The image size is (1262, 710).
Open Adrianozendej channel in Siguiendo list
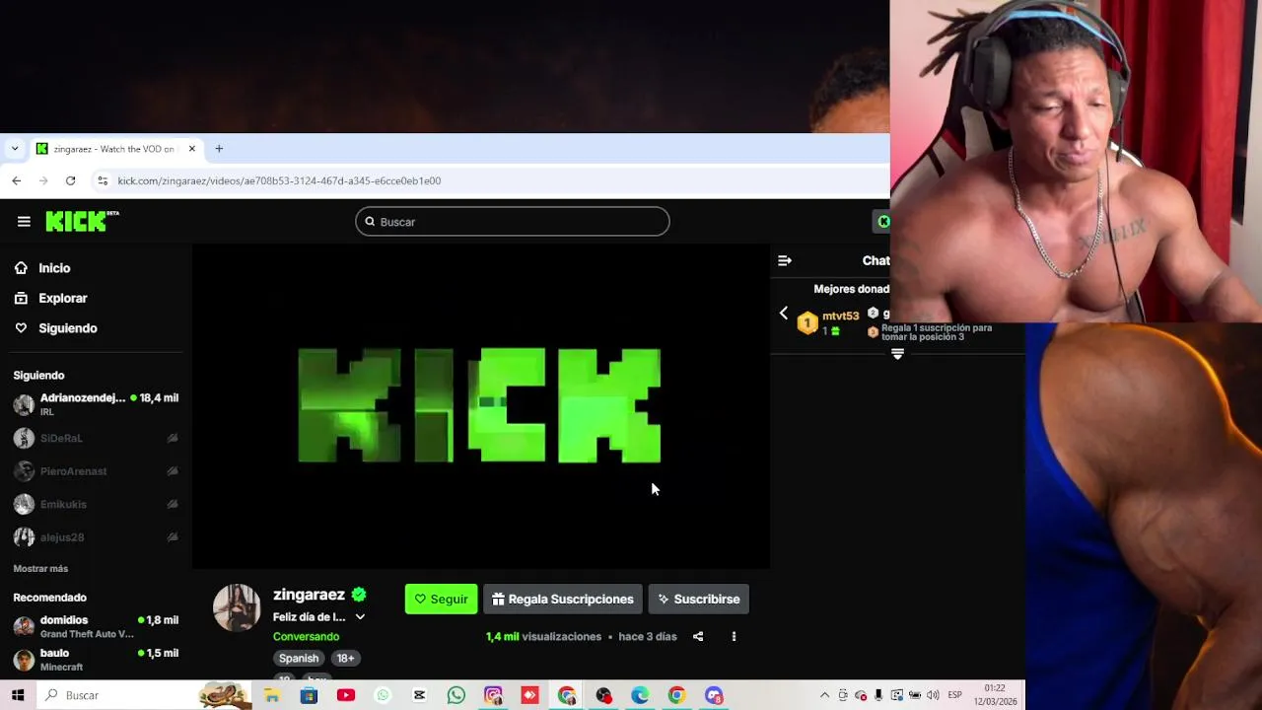[x=96, y=404]
